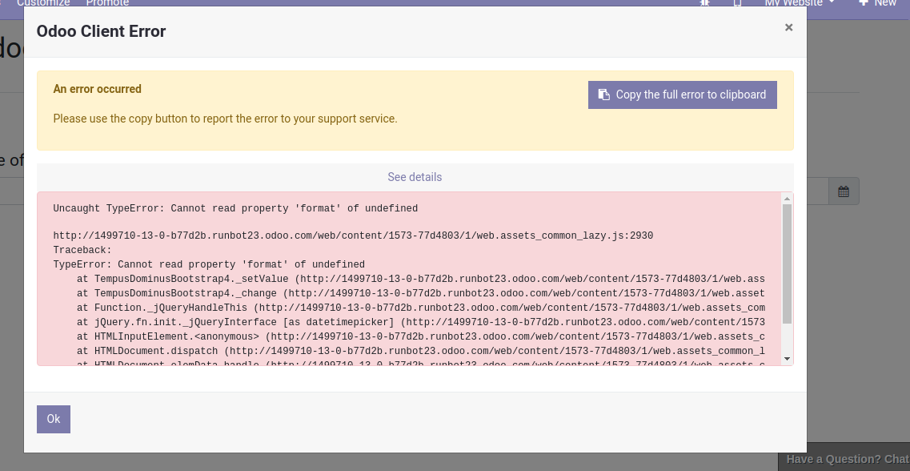Open the Have a Question? Chat widget

[x=847, y=459]
